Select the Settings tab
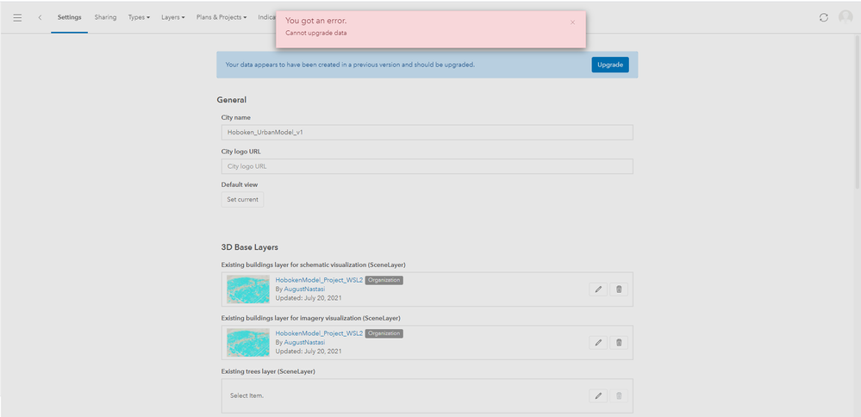861x417 pixels. click(x=69, y=17)
